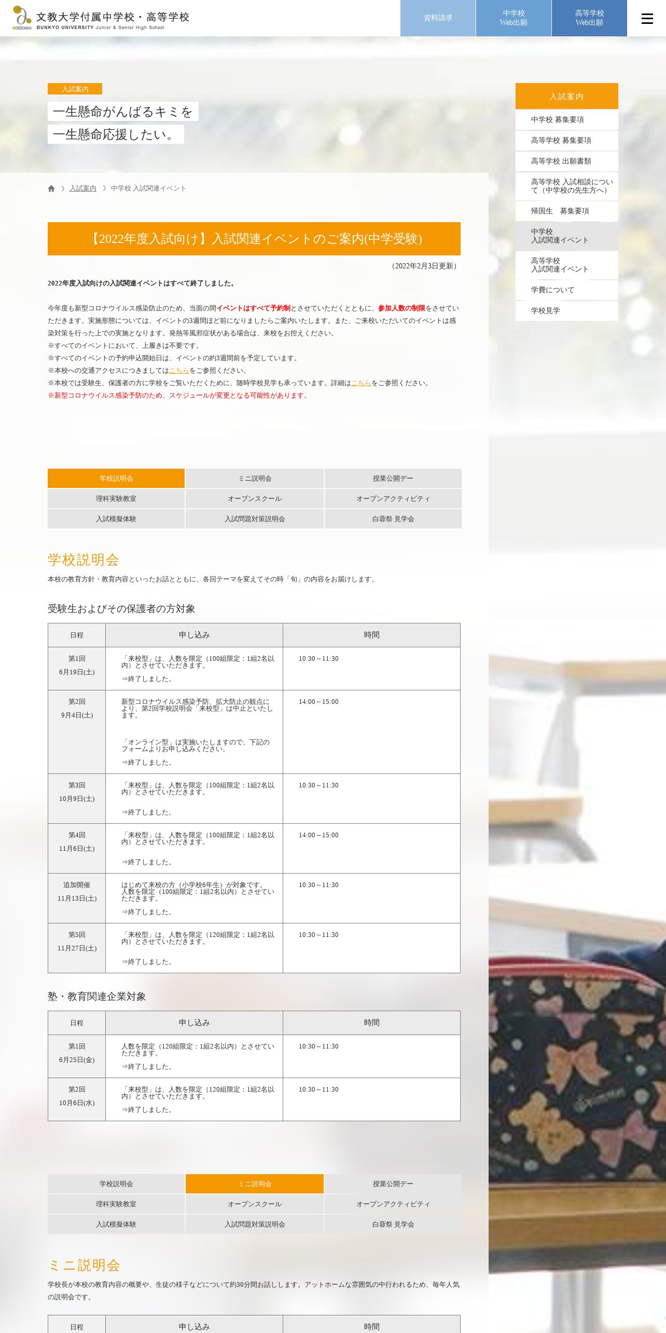This screenshot has height=1333, width=666.
Task: Select 授業公開デー tab in second navigation grid
Action: [393, 1184]
